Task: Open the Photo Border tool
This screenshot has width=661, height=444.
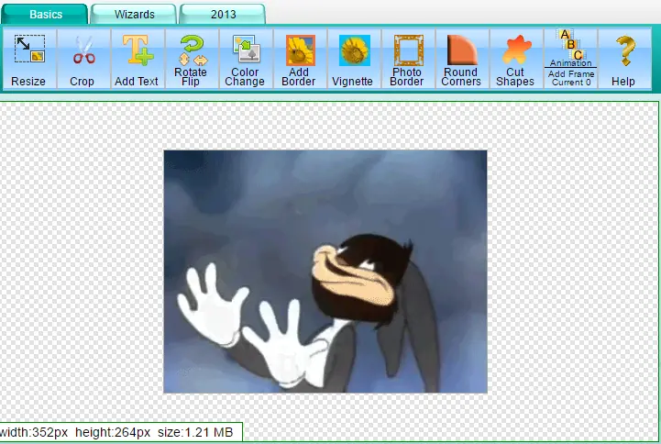Action: tap(407, 59)
